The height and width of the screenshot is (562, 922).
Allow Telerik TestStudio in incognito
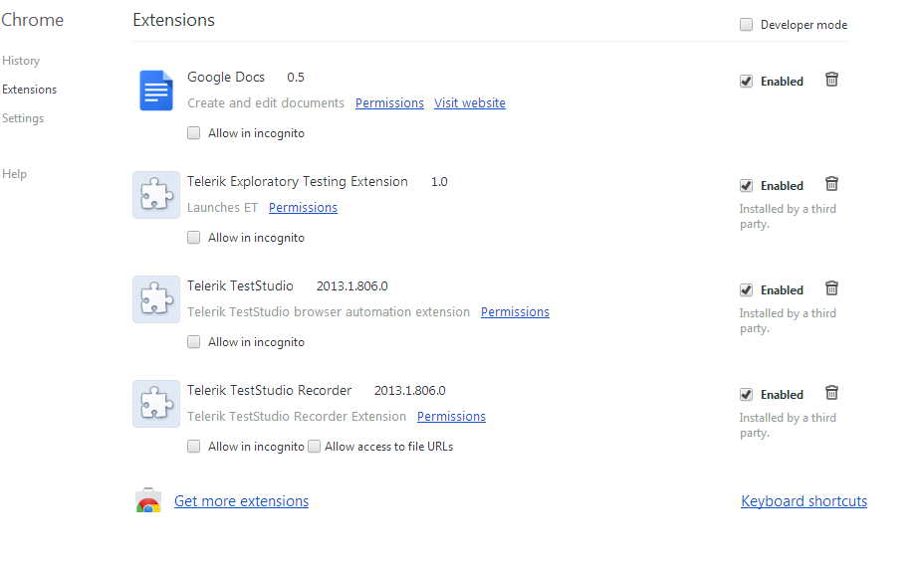[193, 342]
